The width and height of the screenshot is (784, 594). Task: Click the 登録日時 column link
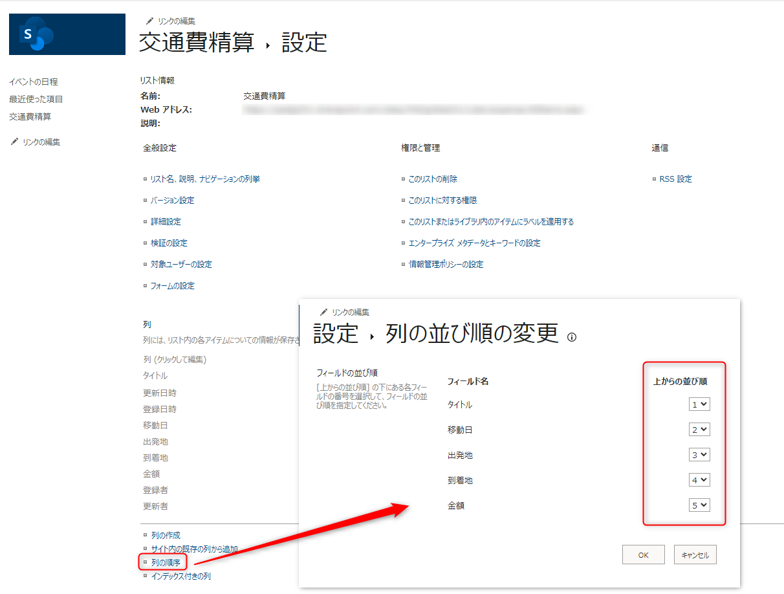160,409
